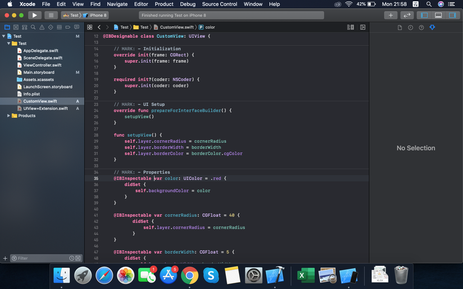Open Safari from the Dock
Viewport: 463px width, 289px height.
(104, 275)
